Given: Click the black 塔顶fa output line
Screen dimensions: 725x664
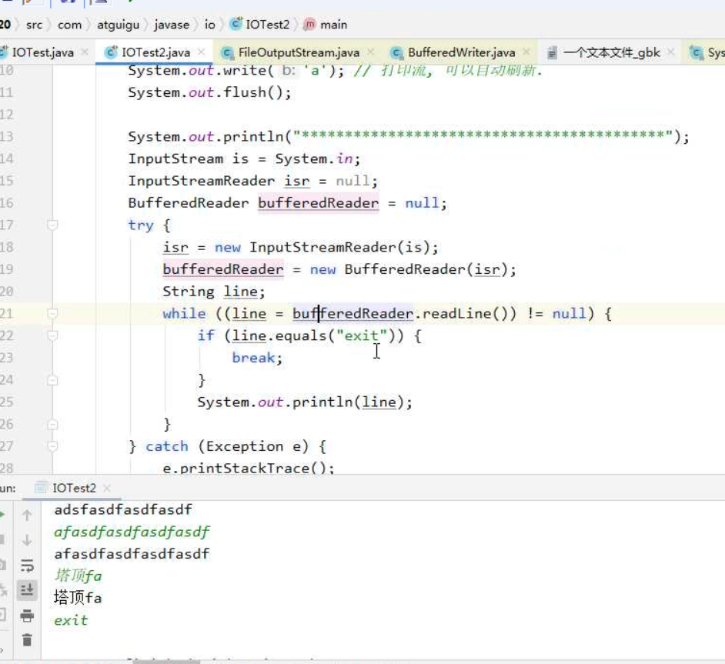Looking at the screenshot, I should point(79,598).
